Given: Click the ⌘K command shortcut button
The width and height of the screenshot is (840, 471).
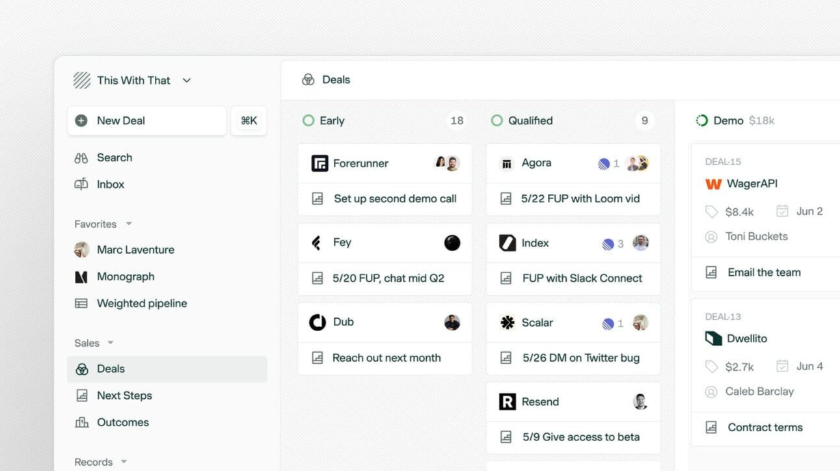Looking at the screenshot, I should [249, 120].
